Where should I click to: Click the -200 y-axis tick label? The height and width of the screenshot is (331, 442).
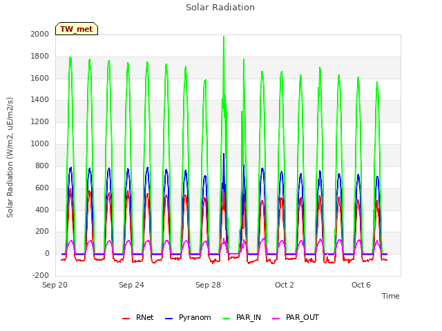click(41, 275)
